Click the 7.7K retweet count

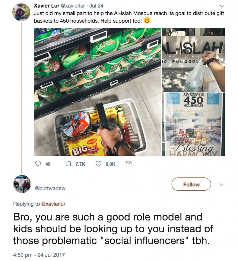pos(80,164)
